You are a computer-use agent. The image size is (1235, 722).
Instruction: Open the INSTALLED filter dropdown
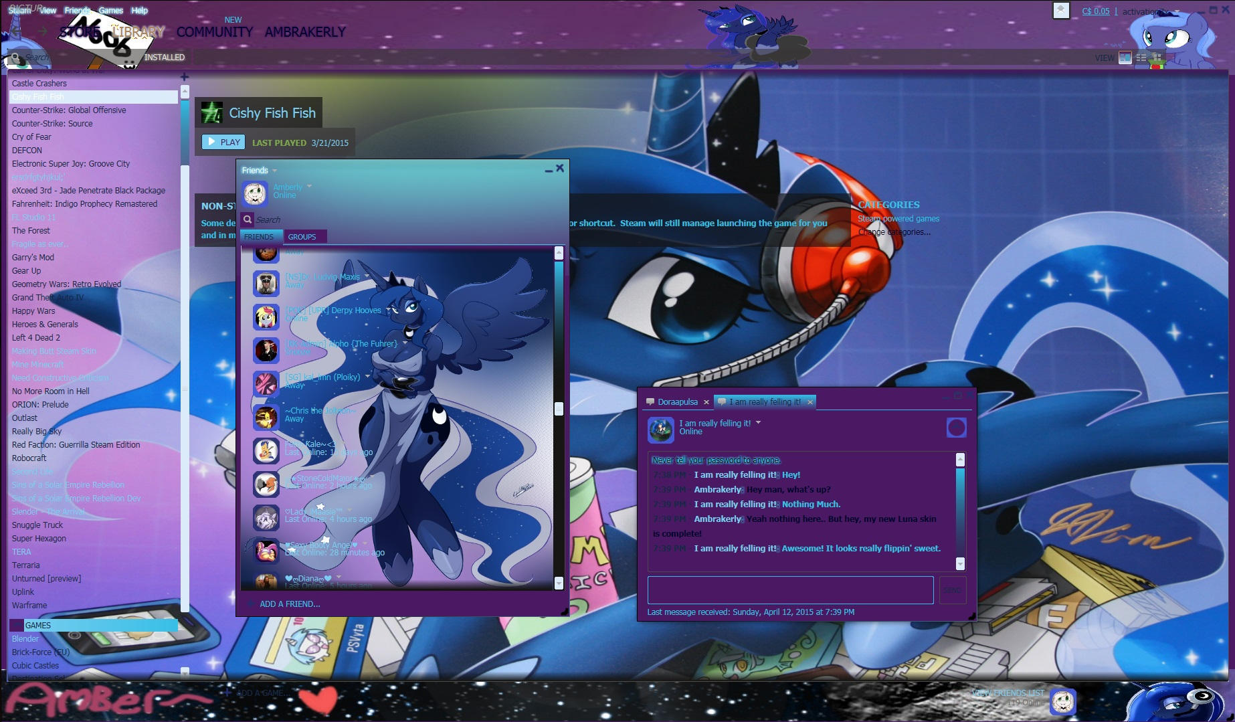pyautogui.click(x=164, y=58)
